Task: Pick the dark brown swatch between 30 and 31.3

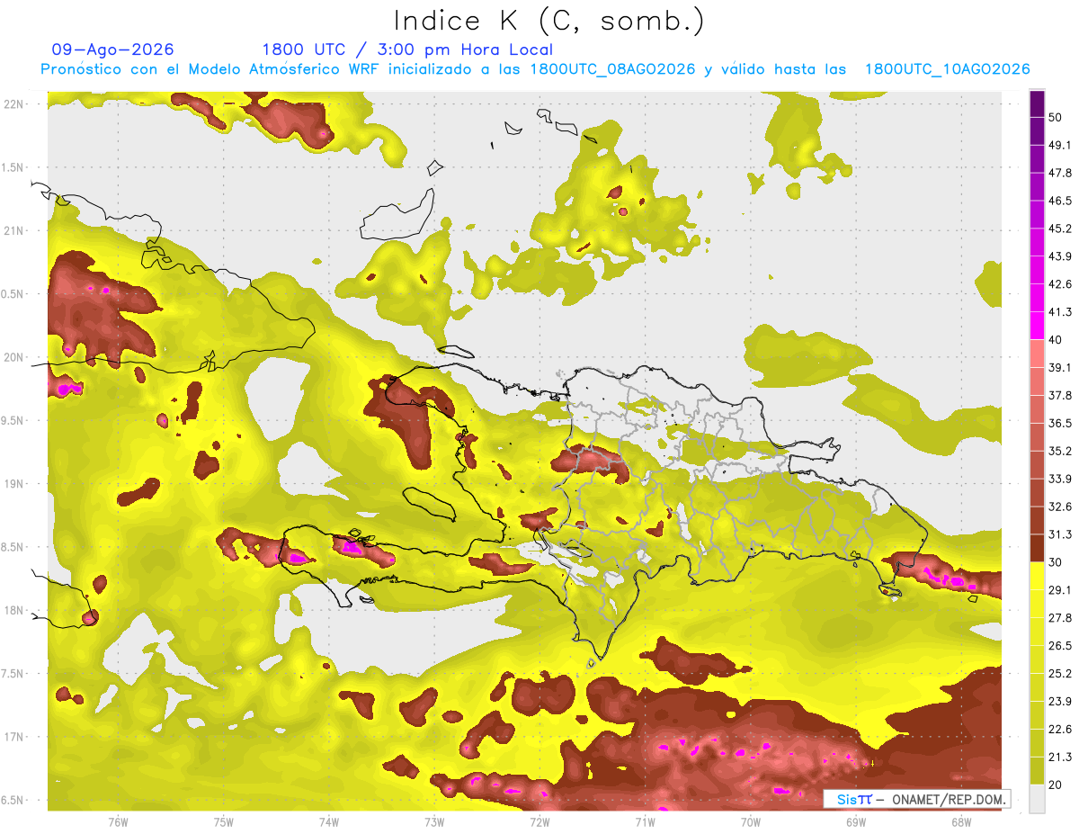Action: pyautogui.click(x=1038, y=548)
